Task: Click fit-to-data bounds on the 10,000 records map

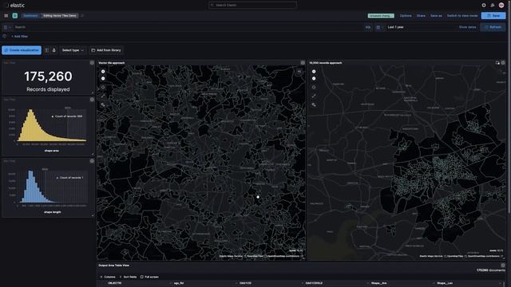Action: [314, 87]
